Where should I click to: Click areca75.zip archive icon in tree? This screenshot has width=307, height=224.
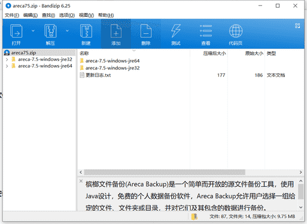tap(7, 53)
